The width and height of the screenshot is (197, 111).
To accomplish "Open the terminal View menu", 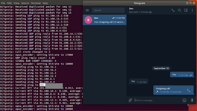I will (x=17, y=3).
